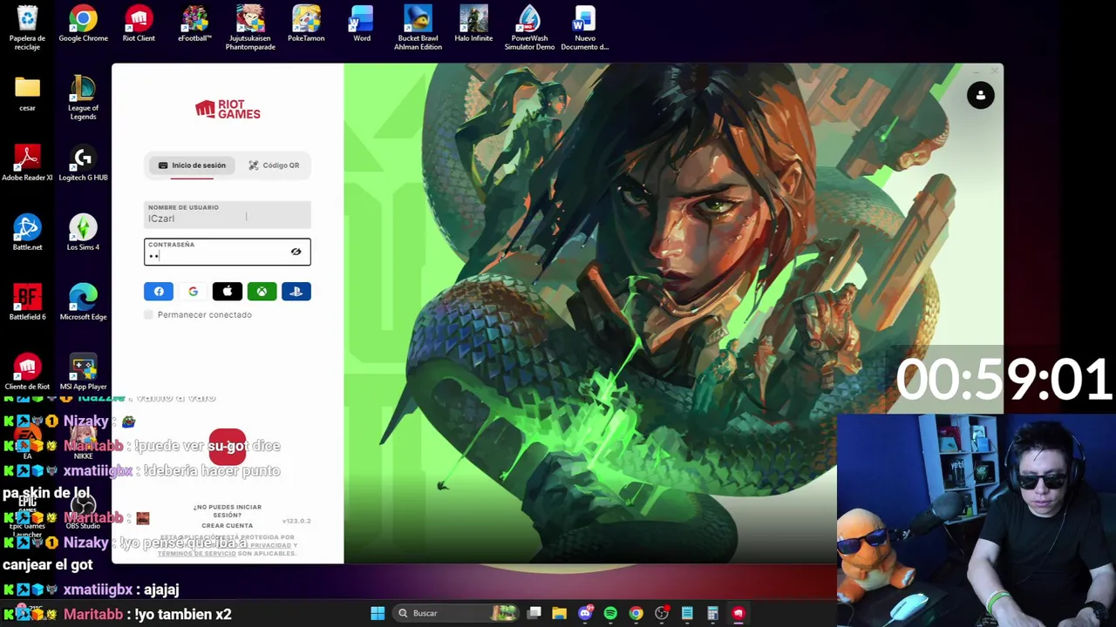Viewport: 1116px width, 627px height.
Task: Open Notepad from the taskbar
Action: pos(687,613)
